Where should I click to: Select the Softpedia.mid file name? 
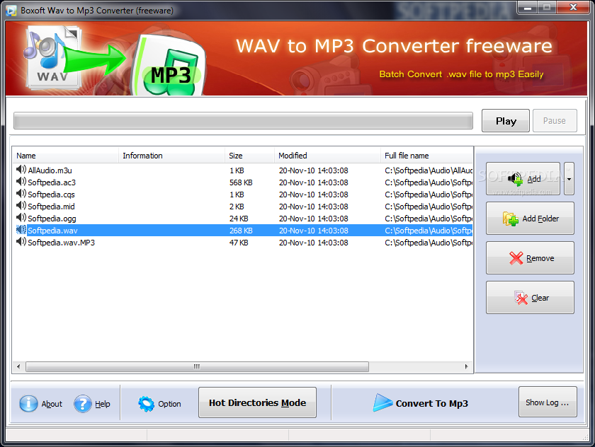[x=51, y=207]
